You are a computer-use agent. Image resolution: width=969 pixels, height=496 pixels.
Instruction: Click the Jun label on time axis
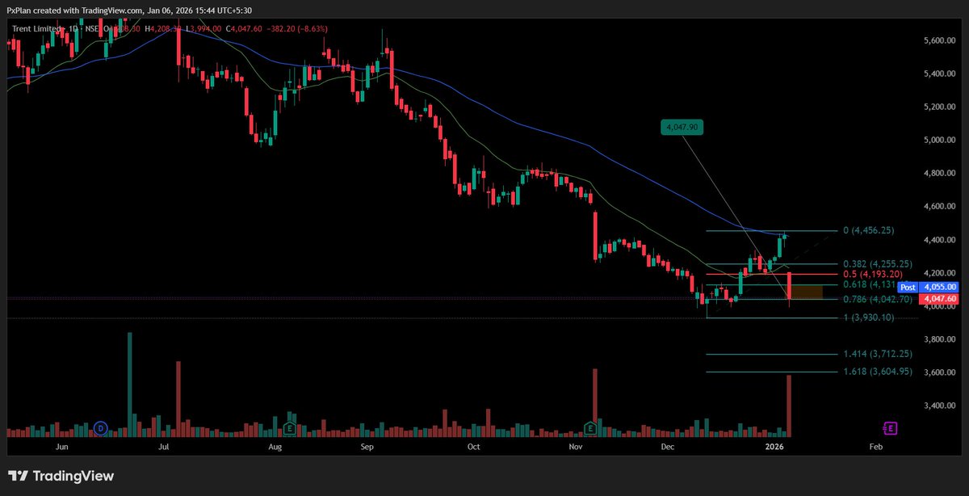(x=61, y=446)
